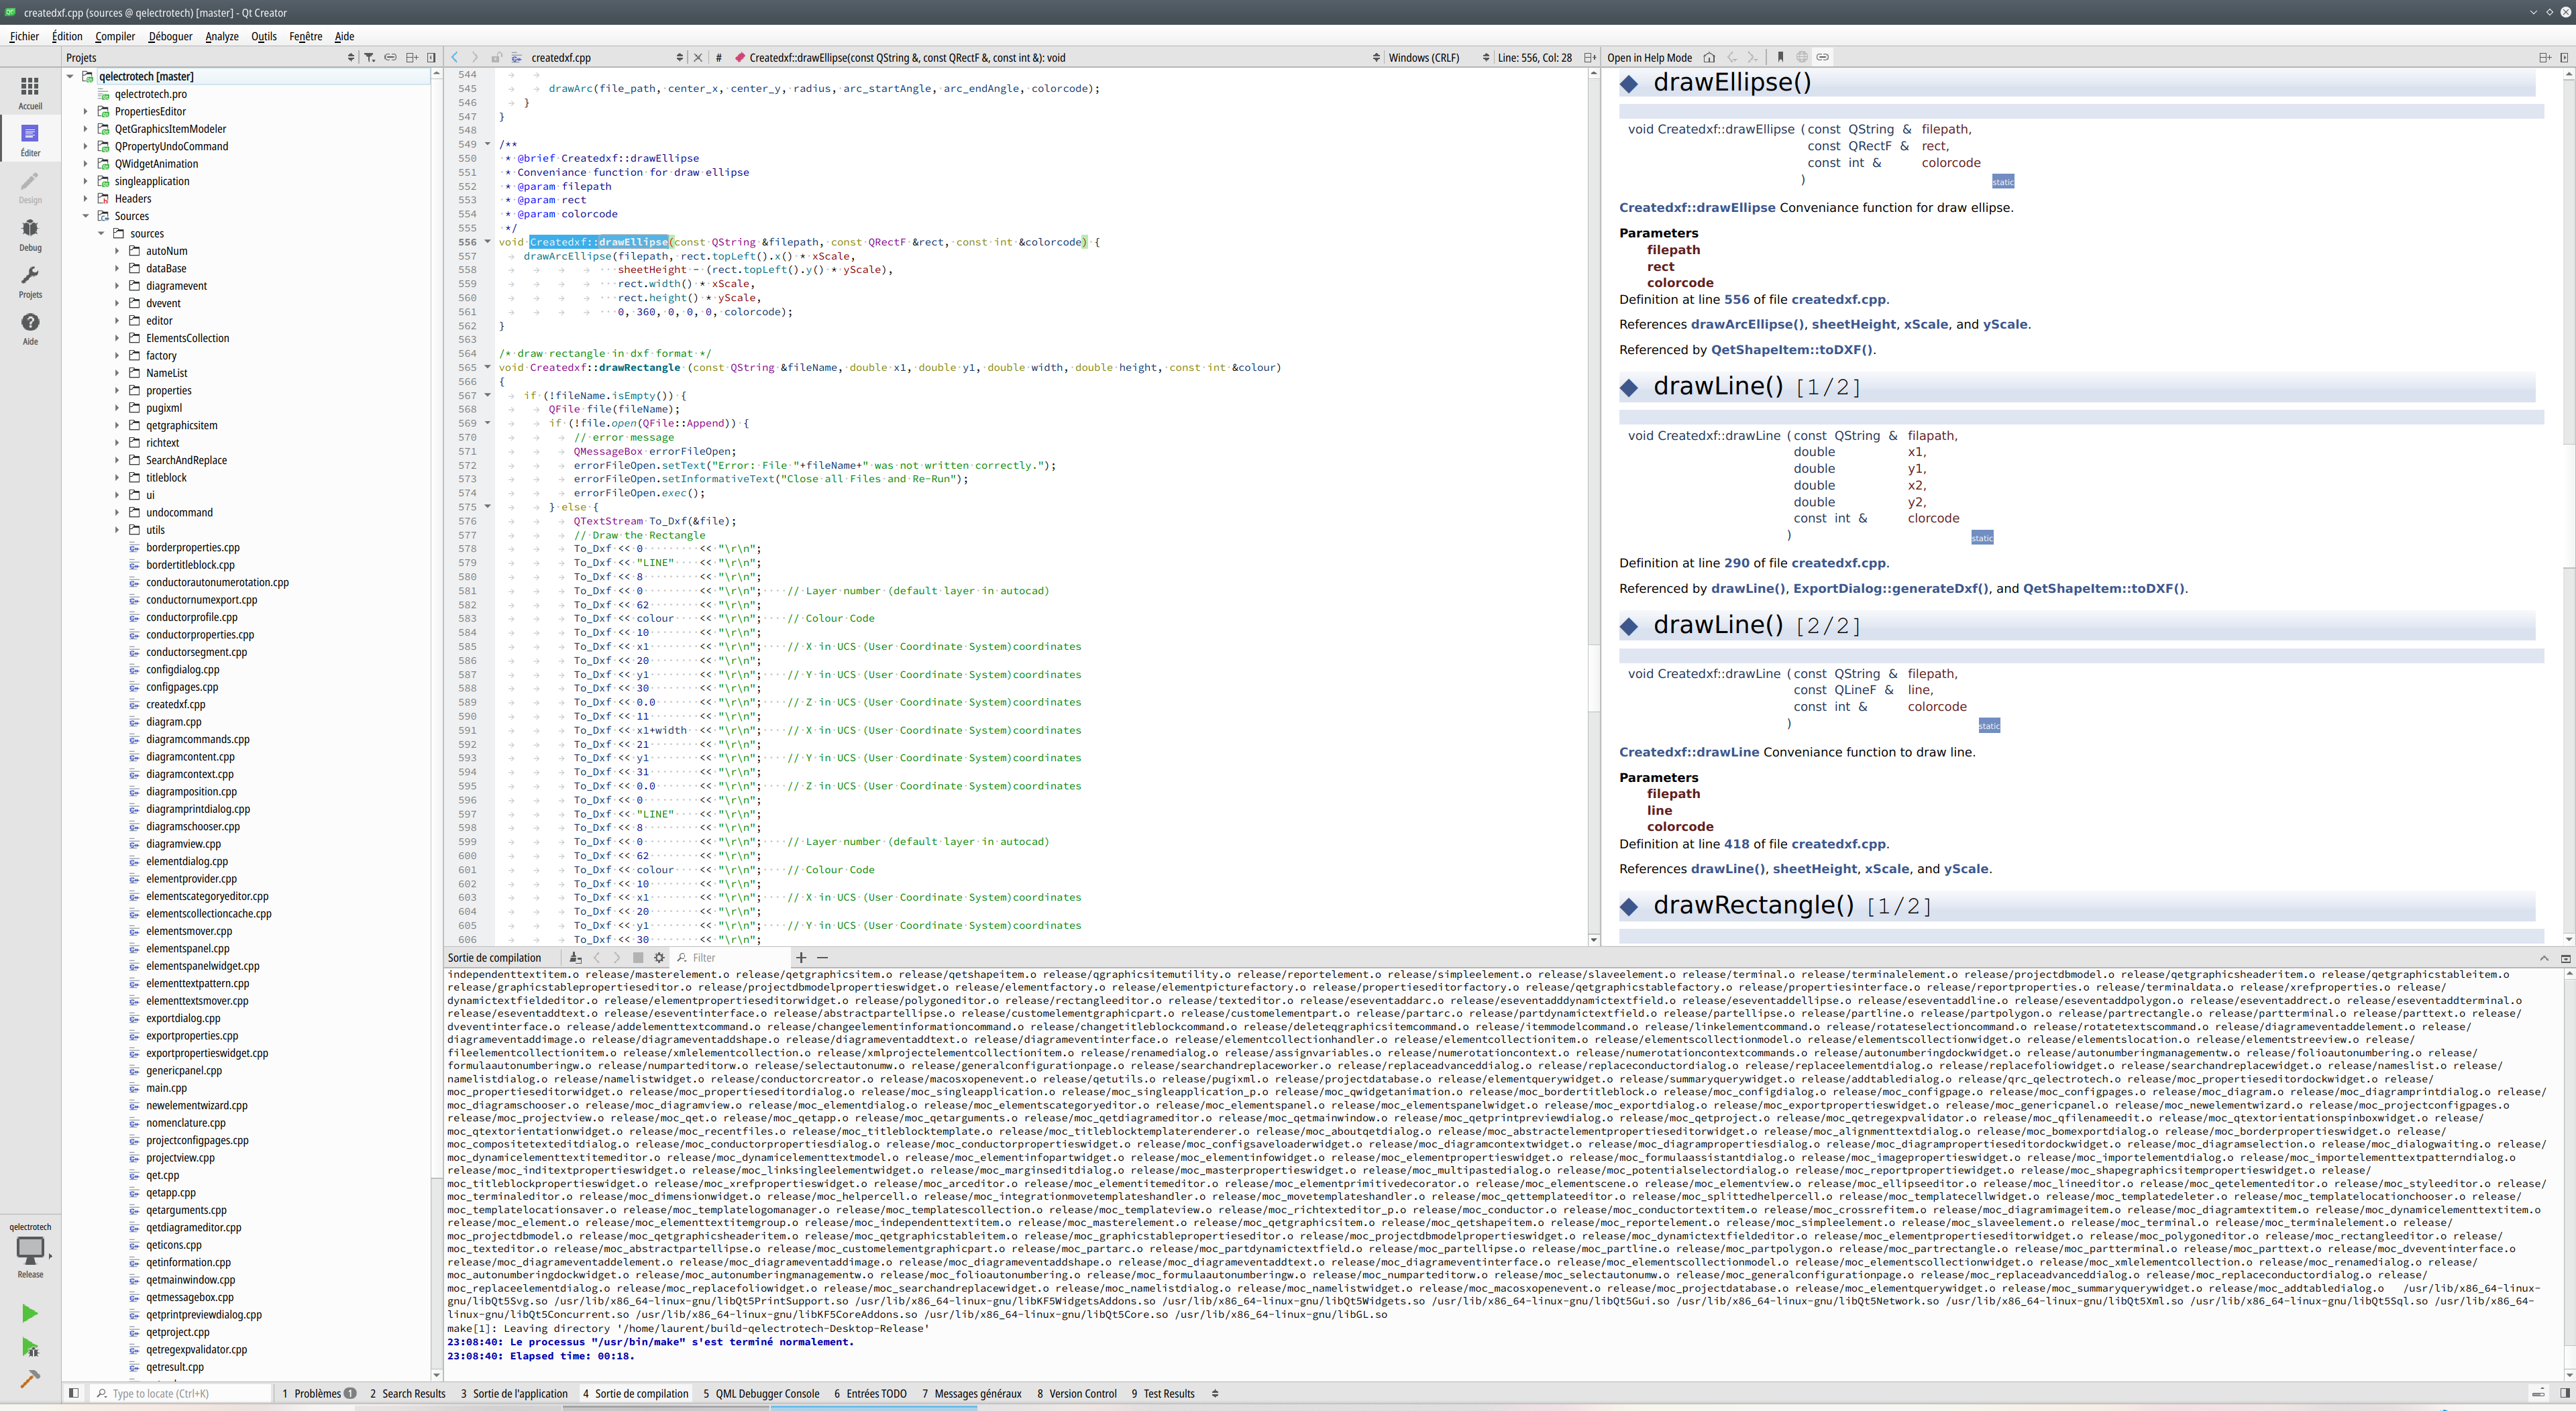
Task: Click the Build hammer icon
Action: [30, 1379]
